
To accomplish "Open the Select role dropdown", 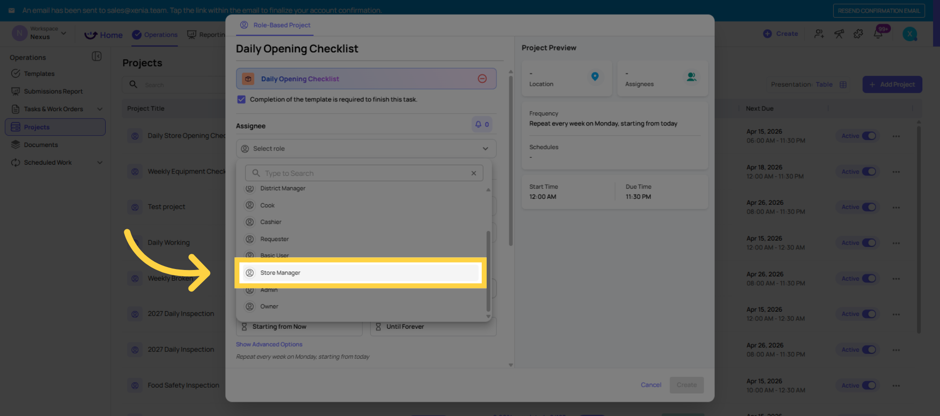I will tap(366, 148).
